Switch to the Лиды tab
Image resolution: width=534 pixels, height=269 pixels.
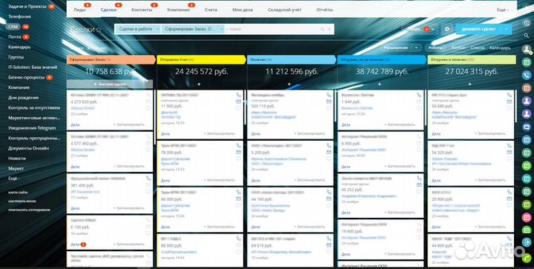tap(79, 10)
